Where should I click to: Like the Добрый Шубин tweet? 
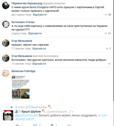pos(52,125)
